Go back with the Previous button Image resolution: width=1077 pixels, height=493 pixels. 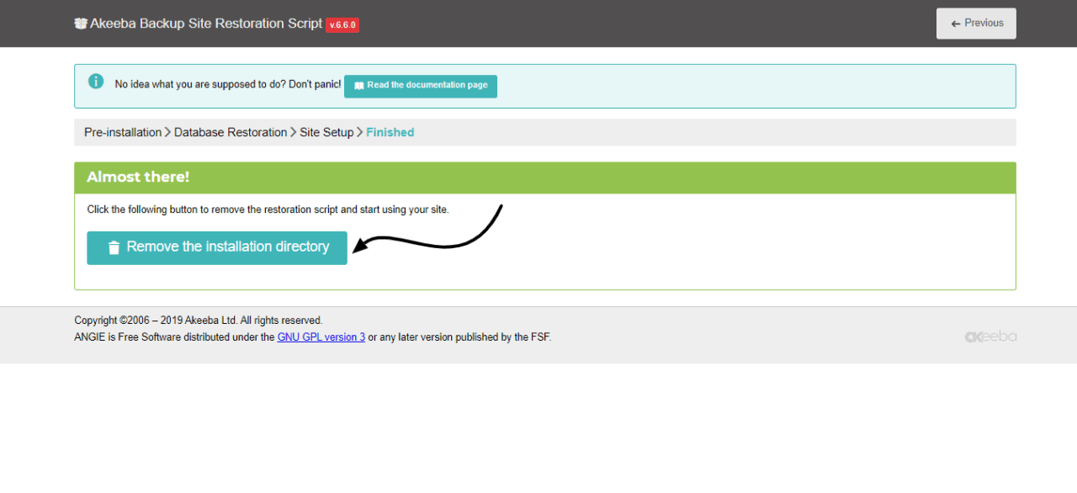point(976,24)
